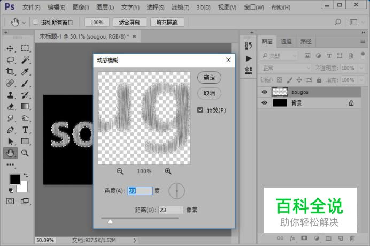The width and height of the screenshot is (370, 246).
Task: Toggle lock image pixels brush icon
Action: [289, 80]
